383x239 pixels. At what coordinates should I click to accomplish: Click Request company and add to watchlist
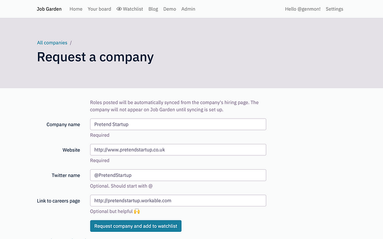pyautogui.click(x=136, y=226)
